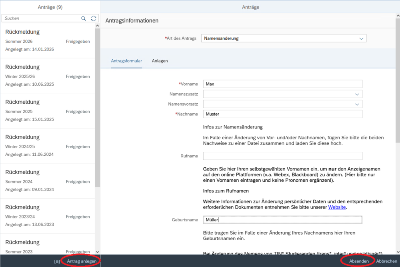This screenshot has width=400, height=267.
Task: Click Angelegt am: 13.06.2023 text
Action: click(30, 225)
